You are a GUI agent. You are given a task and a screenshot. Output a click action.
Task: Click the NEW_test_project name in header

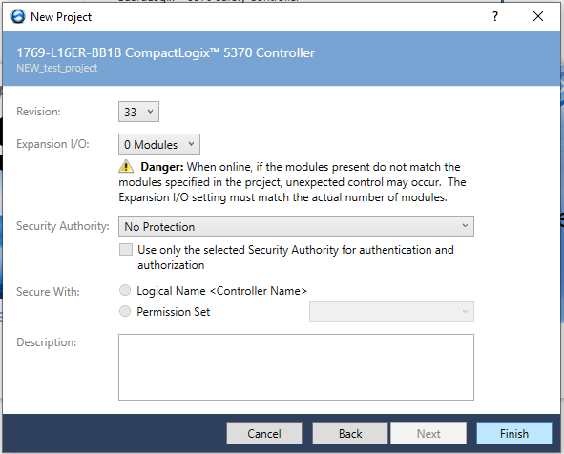point(57,68)
